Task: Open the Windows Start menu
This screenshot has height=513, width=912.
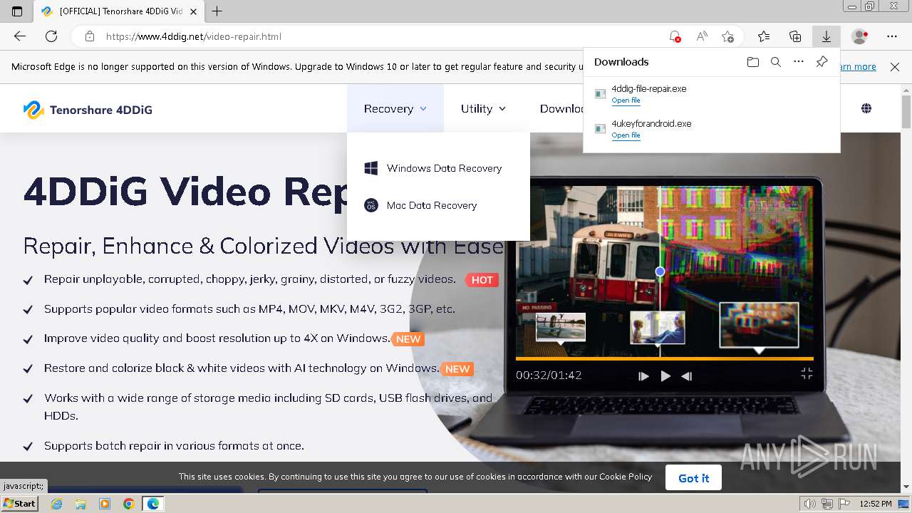Action: [19, 504]
